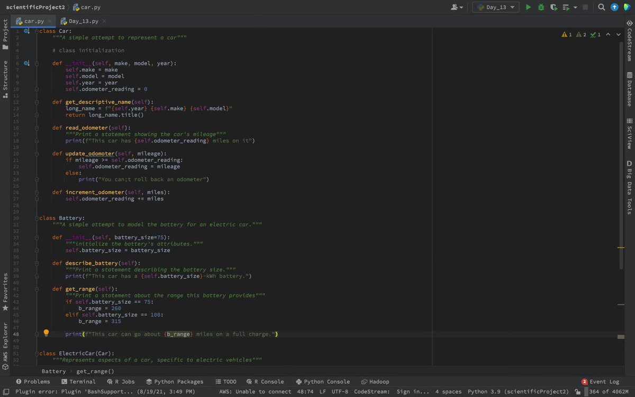Click the blue update arrow icon
635x397 pixels.
[x=614, y=7]
